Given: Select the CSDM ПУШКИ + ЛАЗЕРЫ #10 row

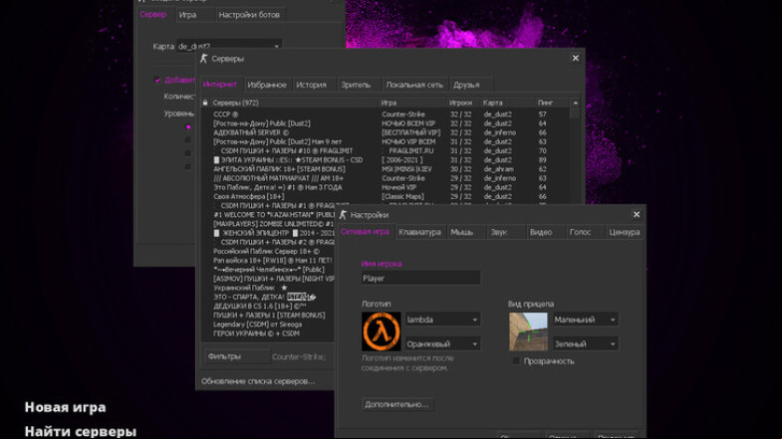Looking at the screenshot, I should [x=385, y=150].
